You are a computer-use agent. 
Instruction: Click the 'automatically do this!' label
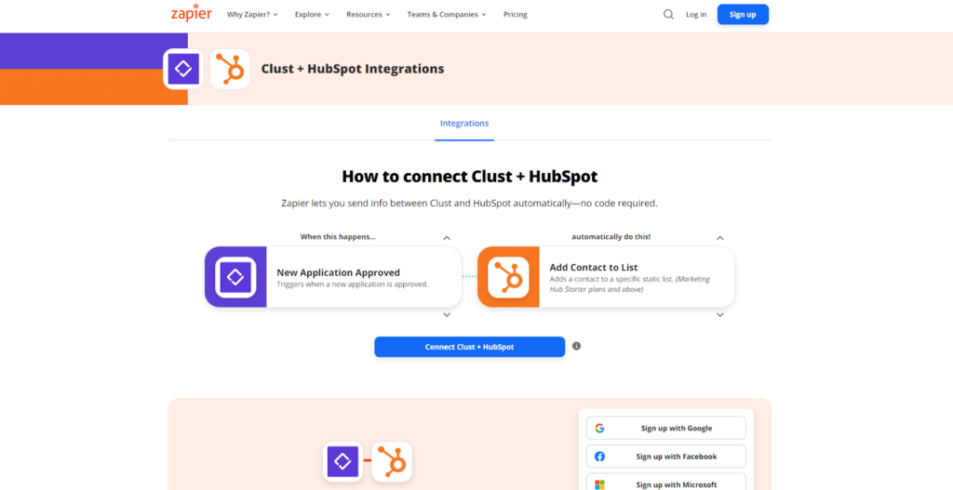(611, 237)
